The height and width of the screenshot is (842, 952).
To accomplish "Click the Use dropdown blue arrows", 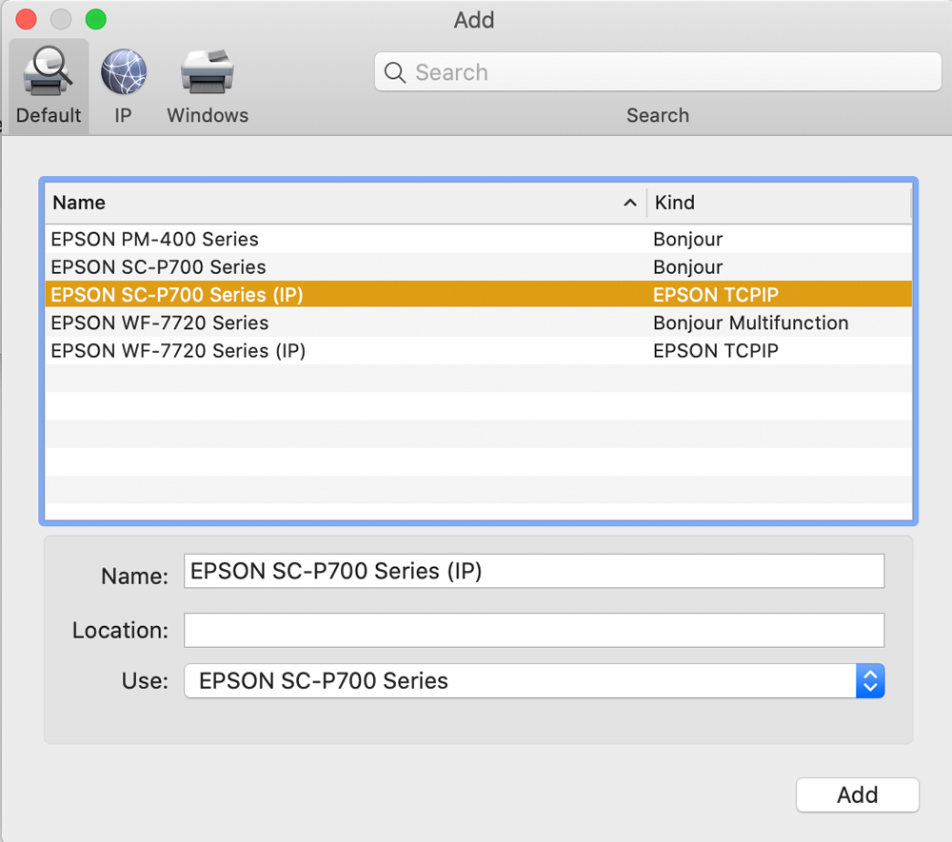I will coord(870,681).
